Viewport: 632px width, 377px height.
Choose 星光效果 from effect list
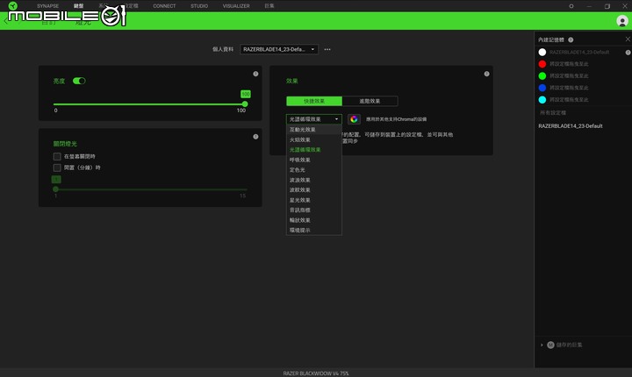point(314,200)
